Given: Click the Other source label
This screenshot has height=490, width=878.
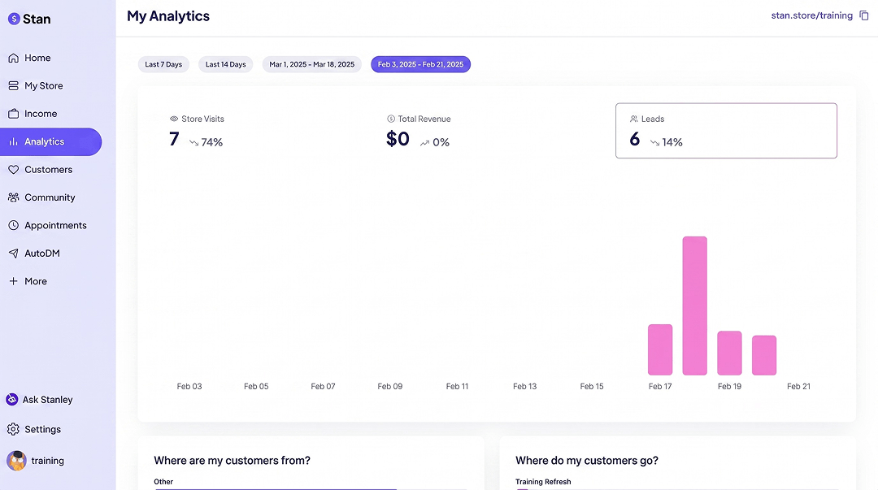Looking at the screenshot, I should [163, 482].
